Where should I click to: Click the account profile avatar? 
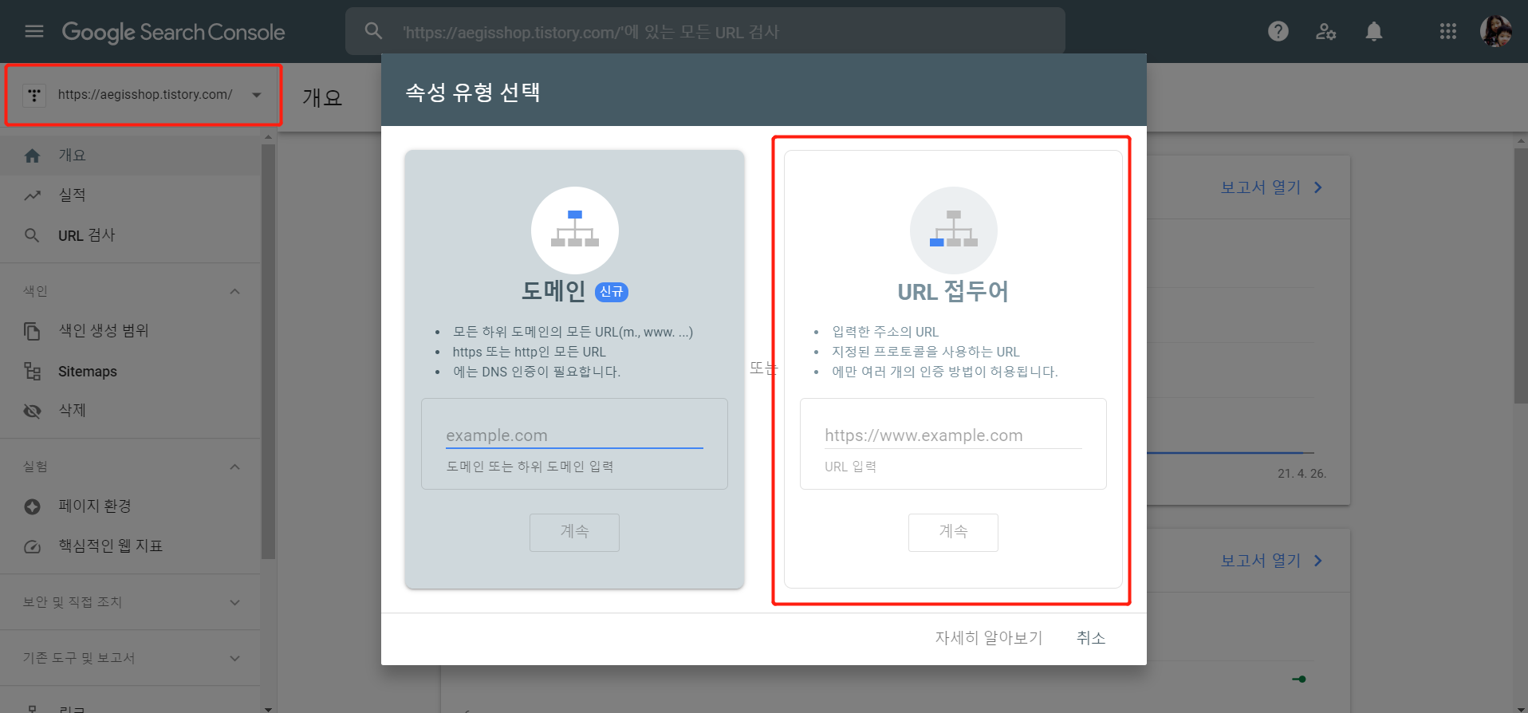pos(1496,31)
